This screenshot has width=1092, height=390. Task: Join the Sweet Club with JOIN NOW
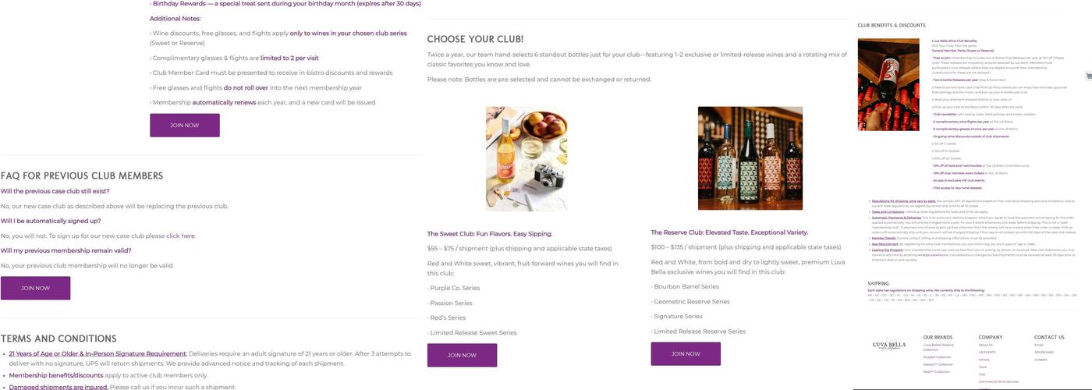click(x=462, y=355)
